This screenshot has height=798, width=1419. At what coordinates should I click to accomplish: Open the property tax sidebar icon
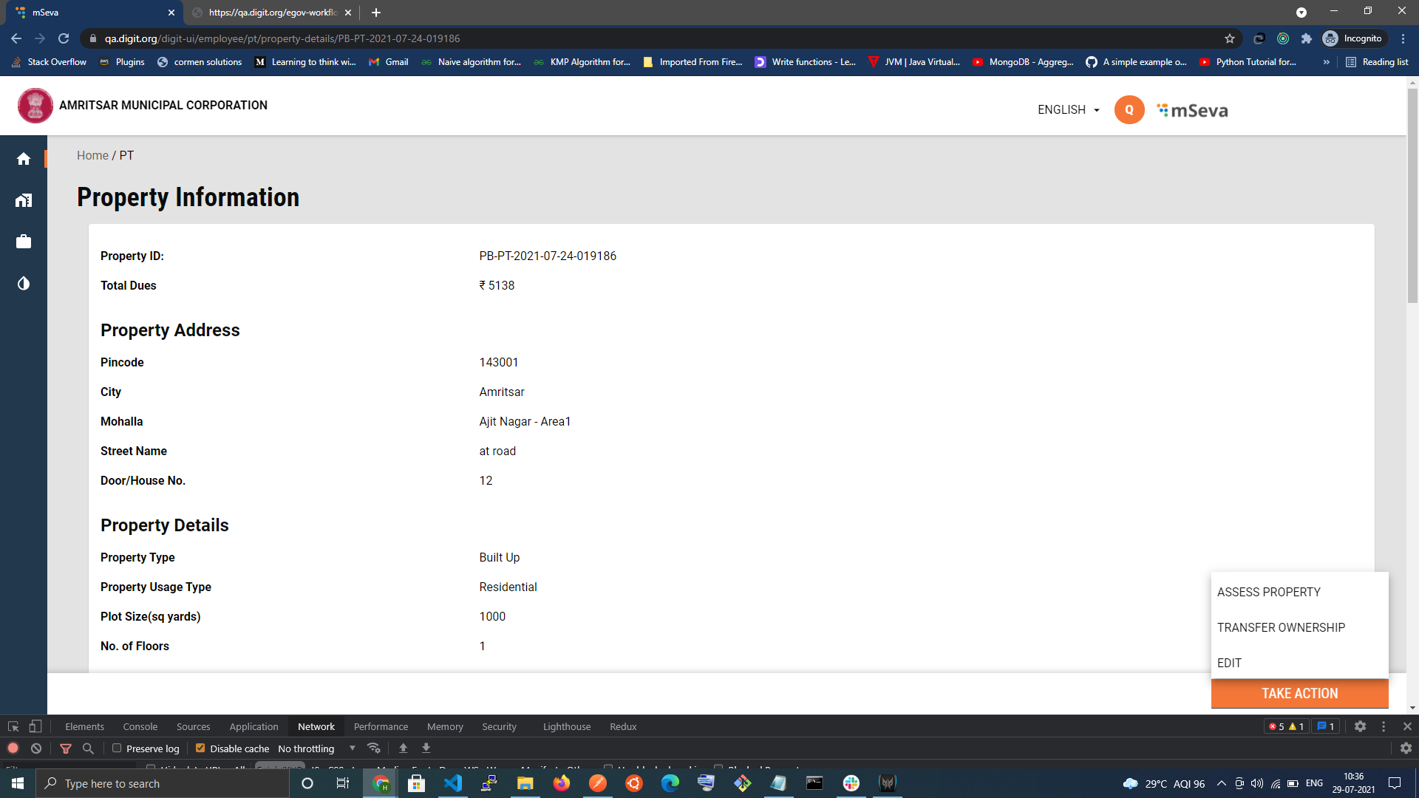[24, 200]
